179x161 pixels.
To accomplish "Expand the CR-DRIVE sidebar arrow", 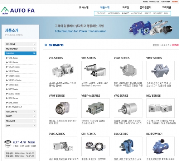I will pos(34,44).
